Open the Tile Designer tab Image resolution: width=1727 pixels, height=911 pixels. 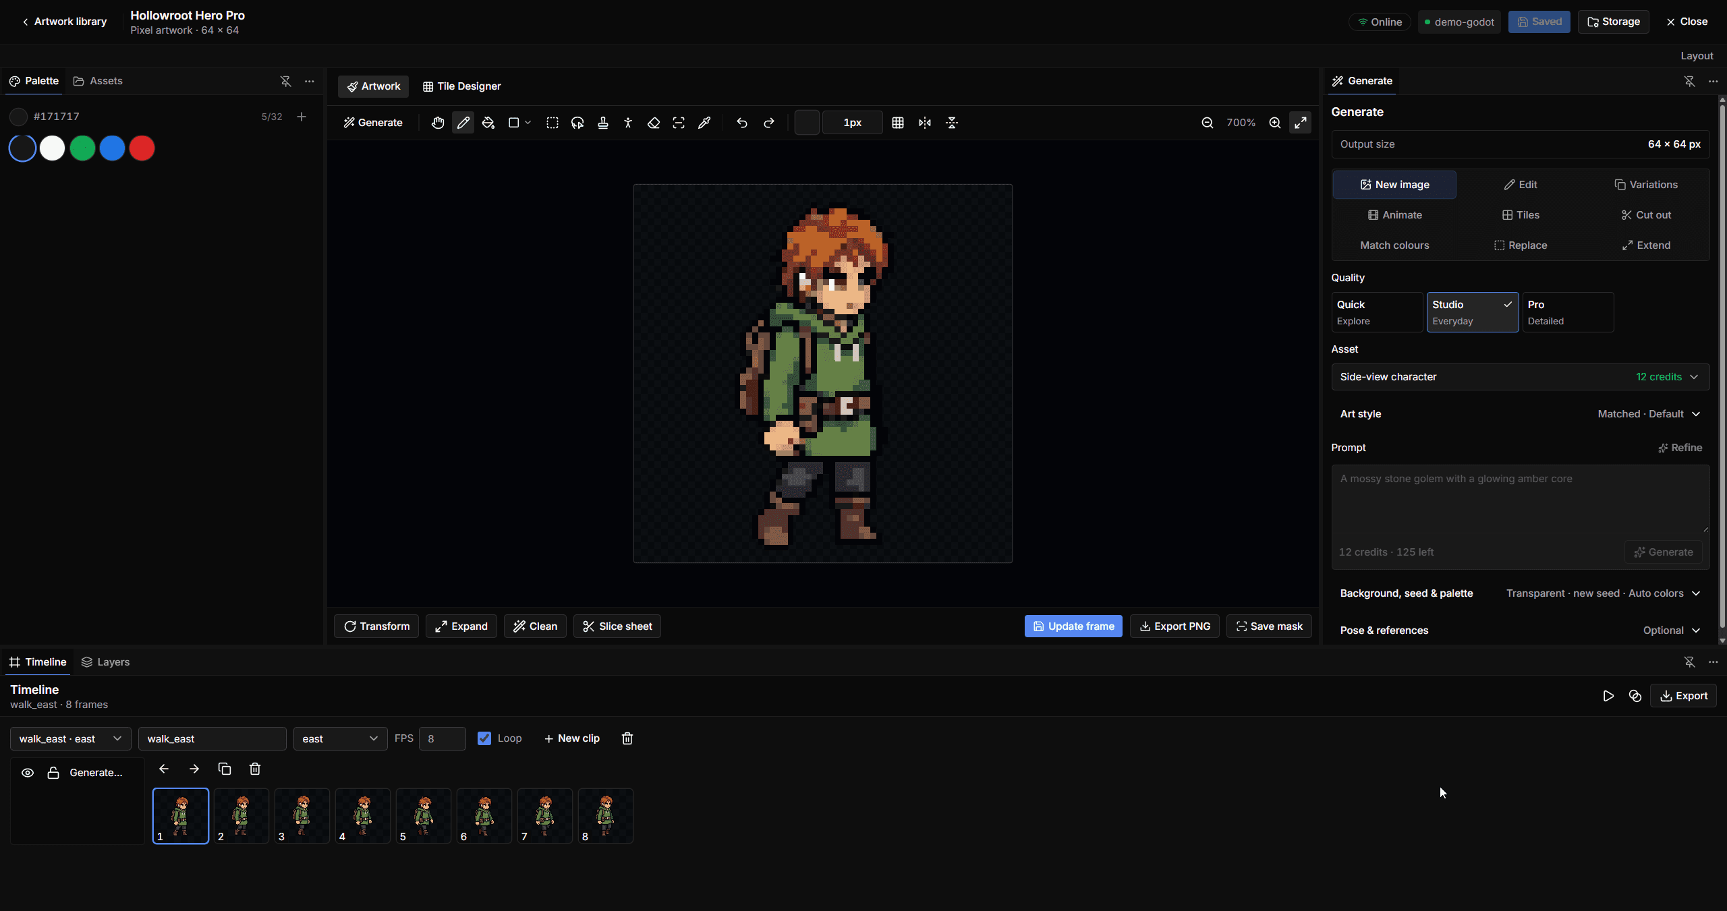(x=462, y=86)
